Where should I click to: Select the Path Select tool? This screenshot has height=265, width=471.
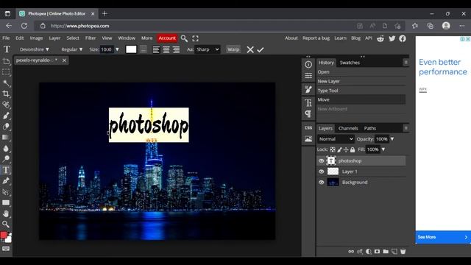click(x=6, y=191)
